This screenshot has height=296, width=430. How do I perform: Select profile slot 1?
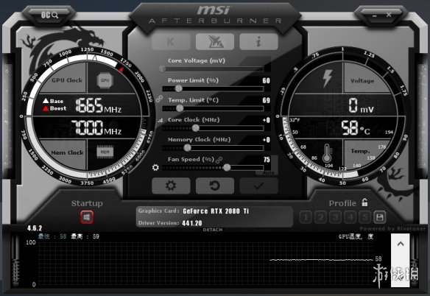coord(306,217)
